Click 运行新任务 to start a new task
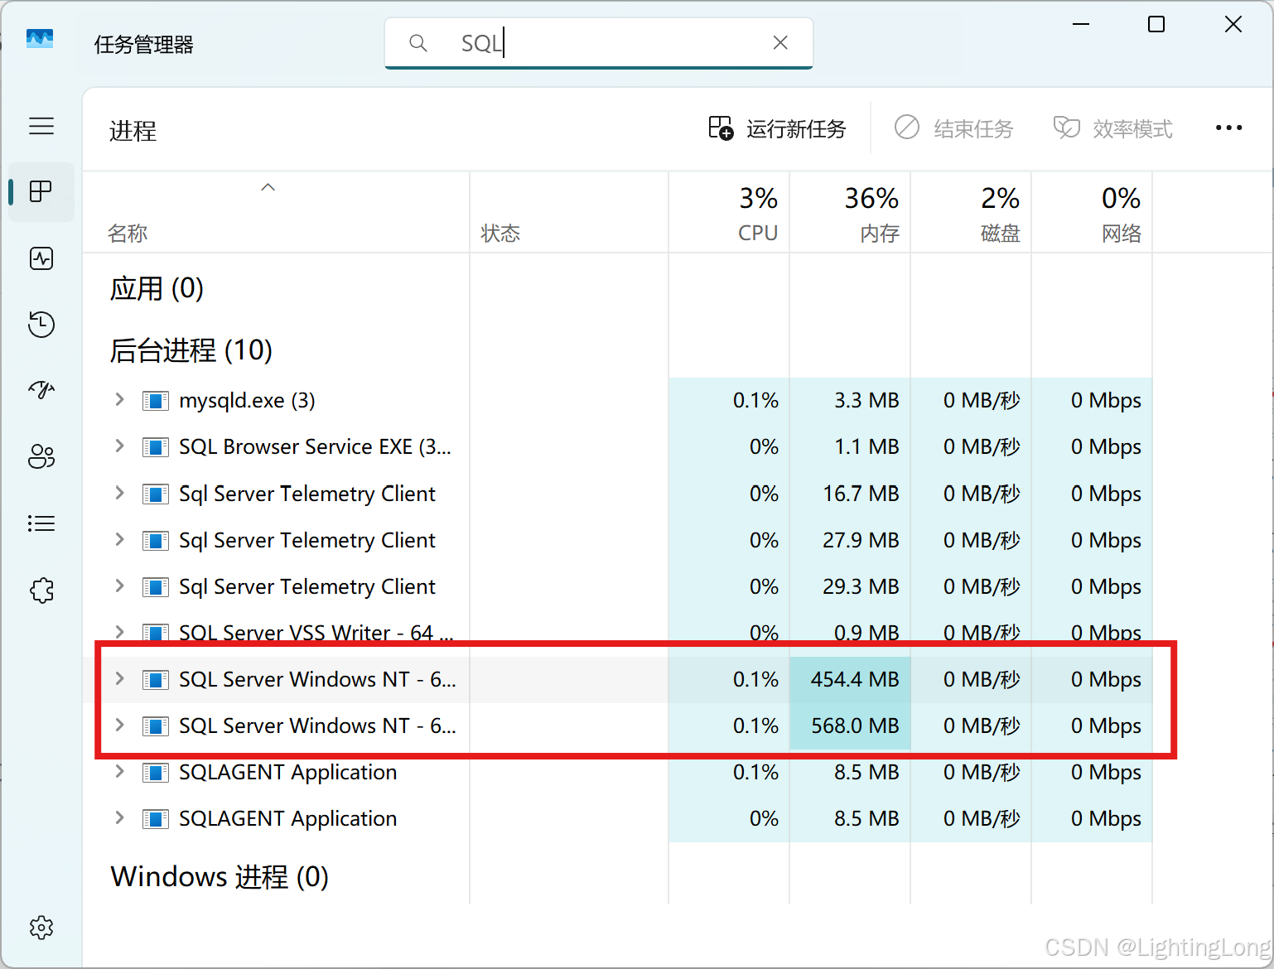The height and width of the screenshot is (969, 1274). 777,128
